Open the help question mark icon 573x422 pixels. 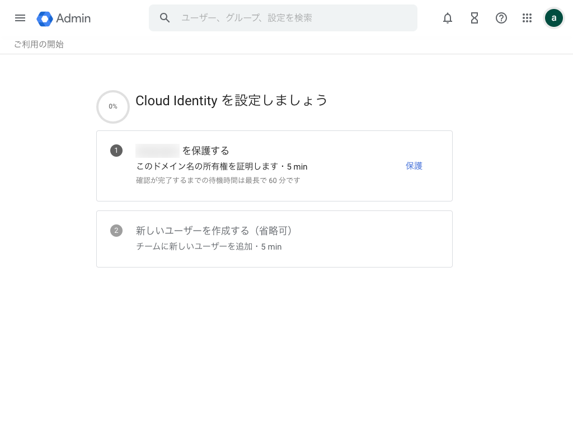point(501,18)
